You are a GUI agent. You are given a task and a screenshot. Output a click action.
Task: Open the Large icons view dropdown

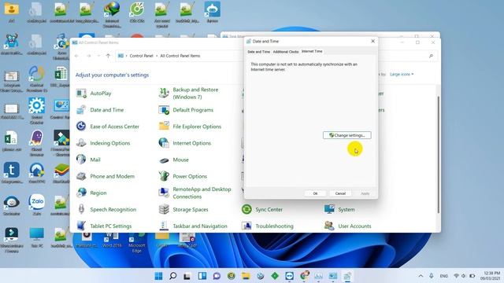(x=402, y=75)
